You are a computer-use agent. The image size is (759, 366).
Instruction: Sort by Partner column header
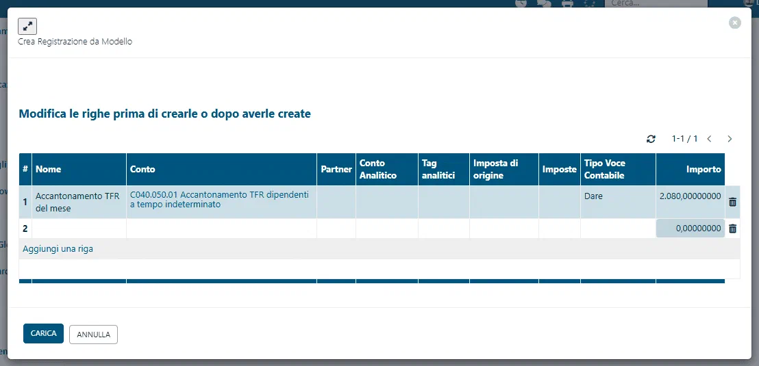[x=336, y=169]
